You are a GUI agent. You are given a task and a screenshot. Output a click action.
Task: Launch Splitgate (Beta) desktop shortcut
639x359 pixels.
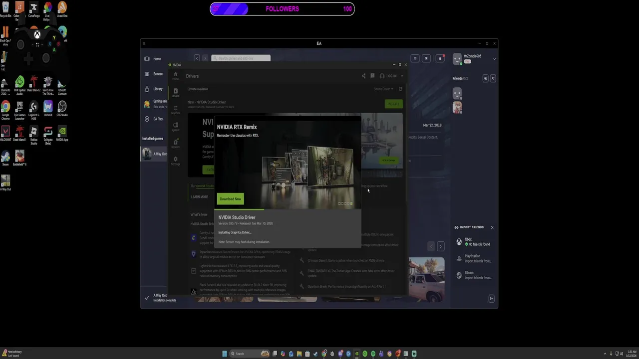point(48,135)
